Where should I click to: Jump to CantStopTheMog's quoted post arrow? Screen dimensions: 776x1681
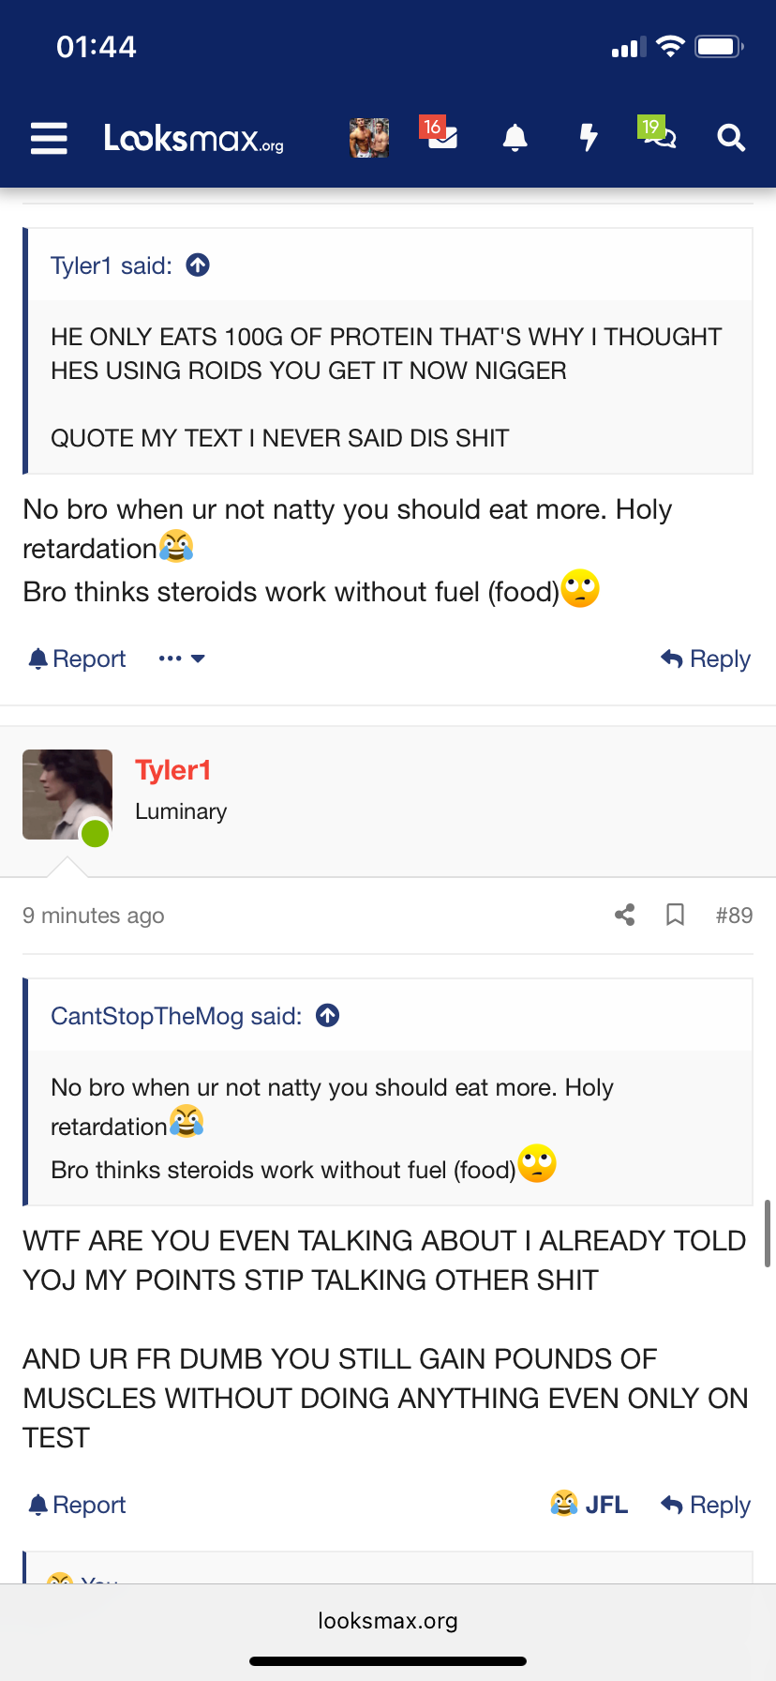(x=328, y=1015)
